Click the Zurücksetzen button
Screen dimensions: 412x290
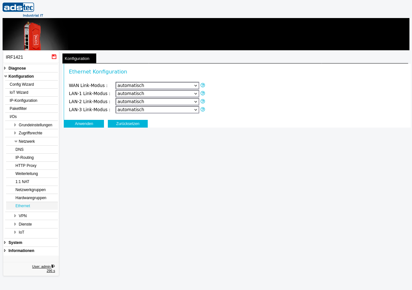(128, 124)
